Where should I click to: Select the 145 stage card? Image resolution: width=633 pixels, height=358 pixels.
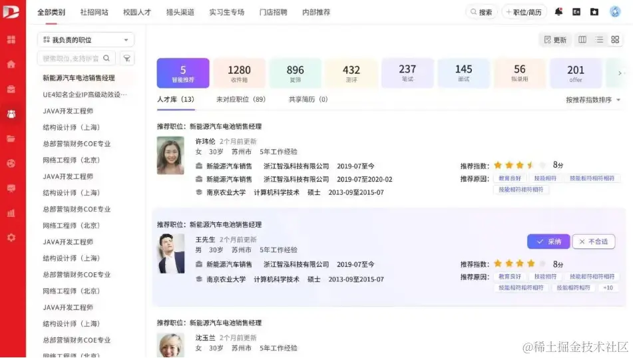[x=463, y=73]
